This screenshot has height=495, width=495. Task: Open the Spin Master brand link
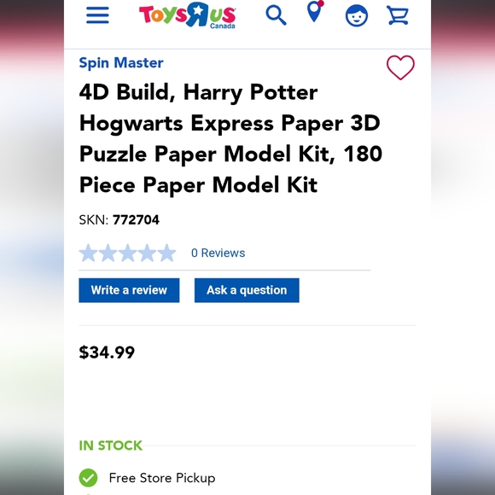121,62
